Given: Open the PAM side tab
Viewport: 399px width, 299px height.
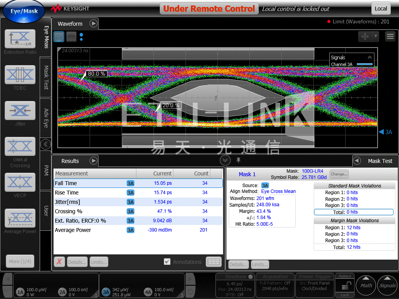Looking at the screenshot, I should 46,170.
